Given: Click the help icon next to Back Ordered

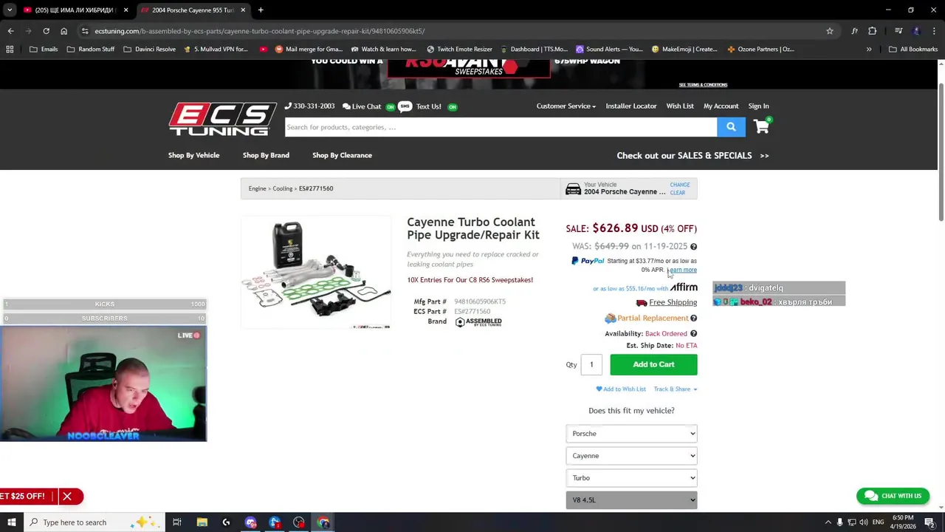Looking at the screenshot, I should [x=693, y=334].
